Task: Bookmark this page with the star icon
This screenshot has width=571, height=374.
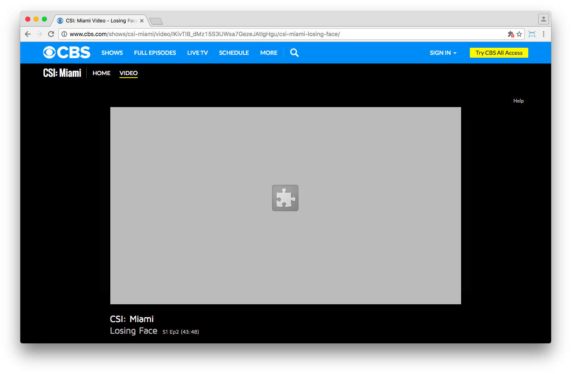Action: [x=519, y=34]
